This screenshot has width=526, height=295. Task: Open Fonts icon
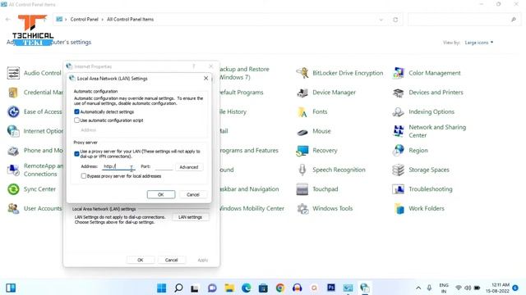302,112
